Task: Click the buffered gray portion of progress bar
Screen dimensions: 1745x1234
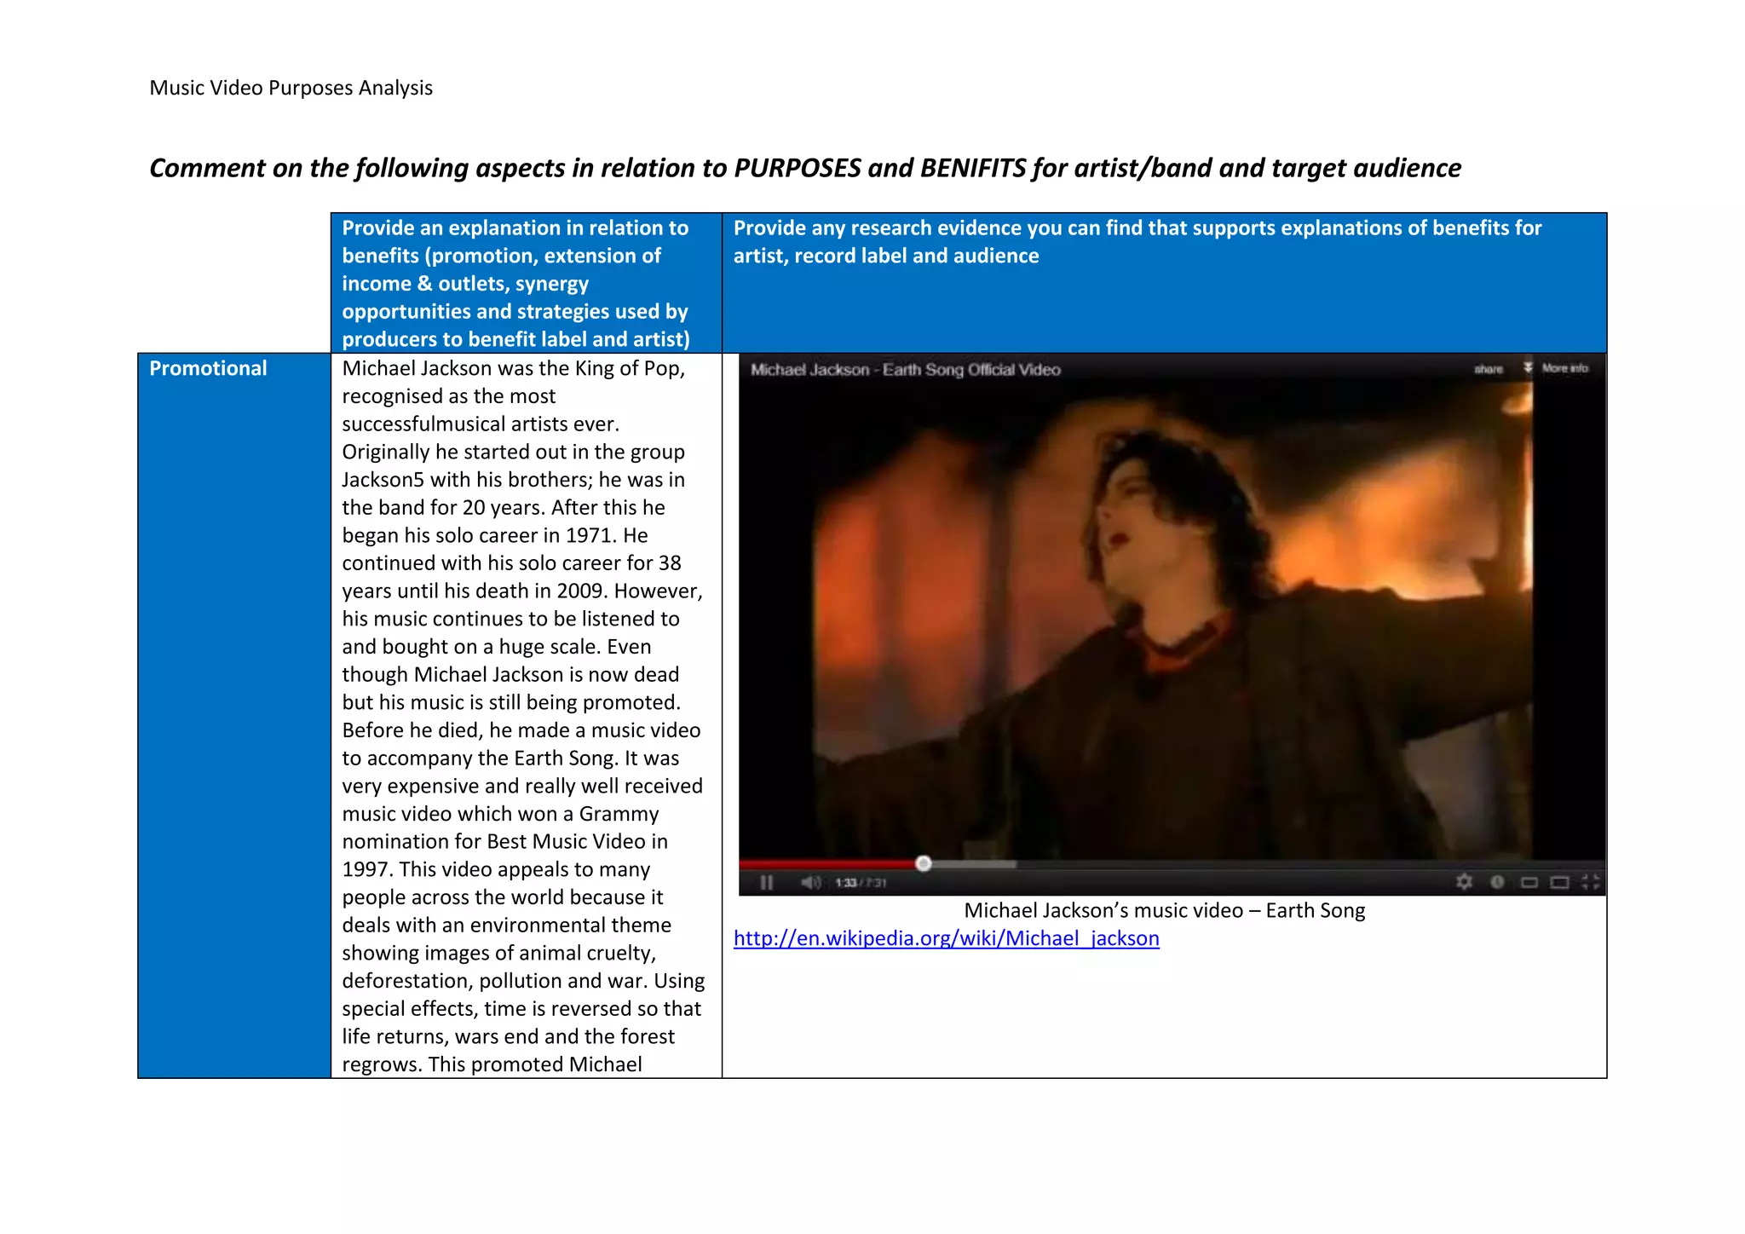Action: 971,864
